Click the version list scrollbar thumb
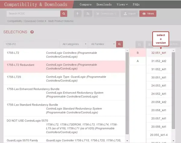181x143 pixels. [x=173, y=91]
